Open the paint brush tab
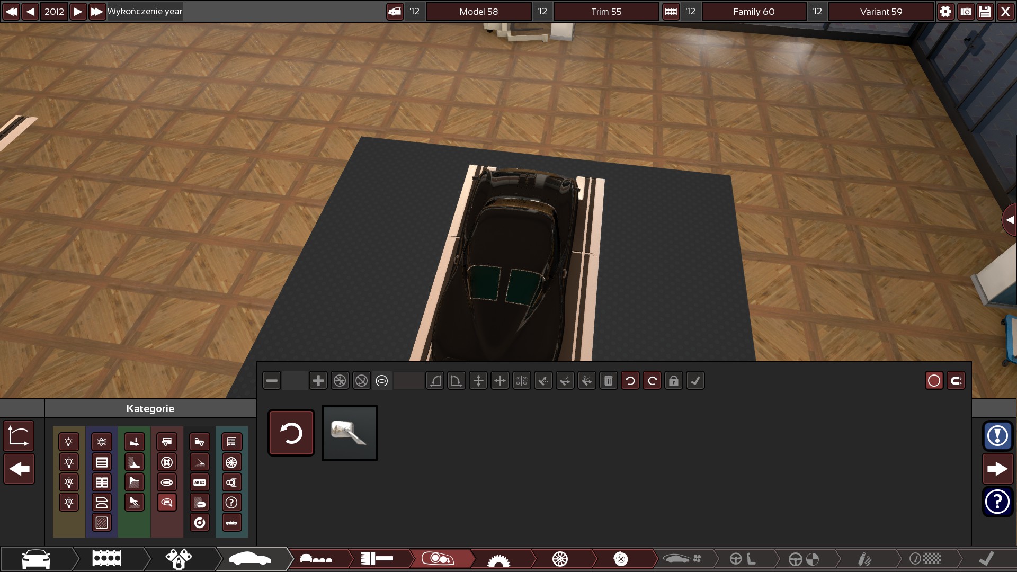1017x572 pixels. point(377,559)
